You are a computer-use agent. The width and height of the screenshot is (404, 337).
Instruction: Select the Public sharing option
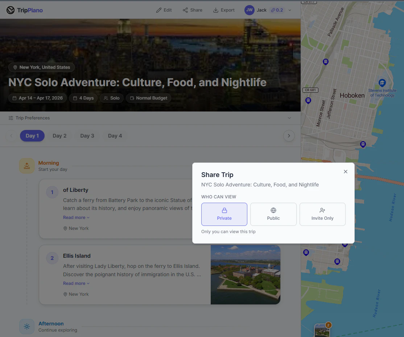(273, 214)
